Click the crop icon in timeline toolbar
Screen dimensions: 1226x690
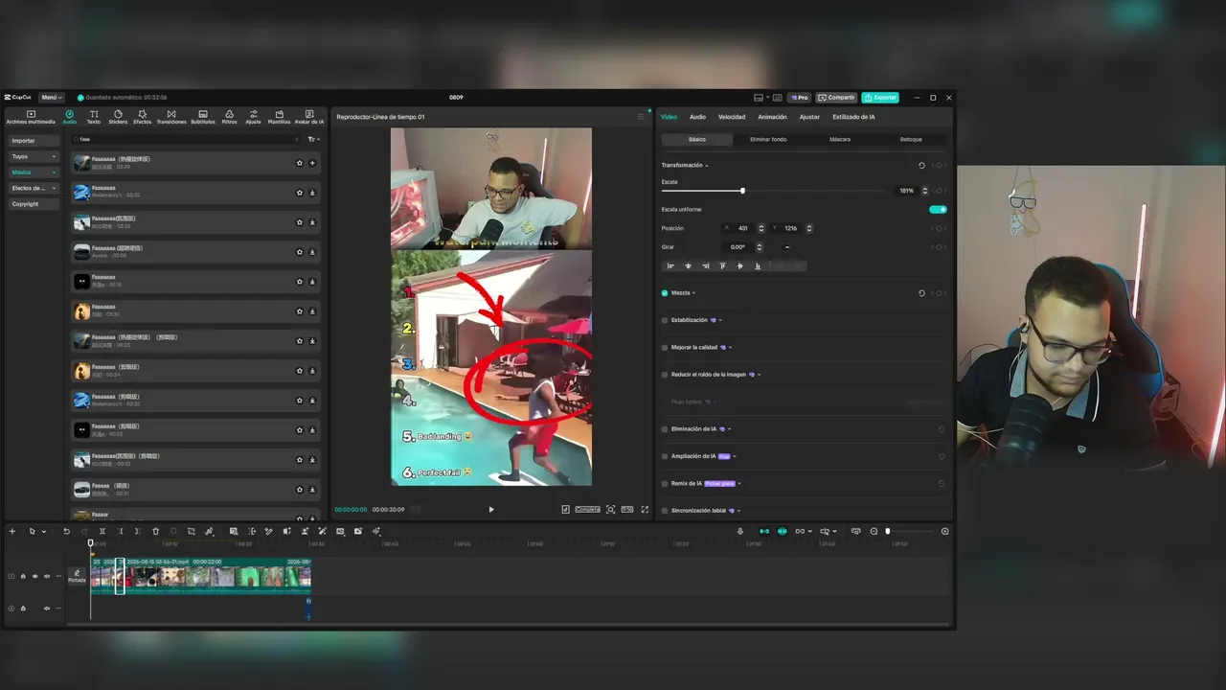[191, 531]
